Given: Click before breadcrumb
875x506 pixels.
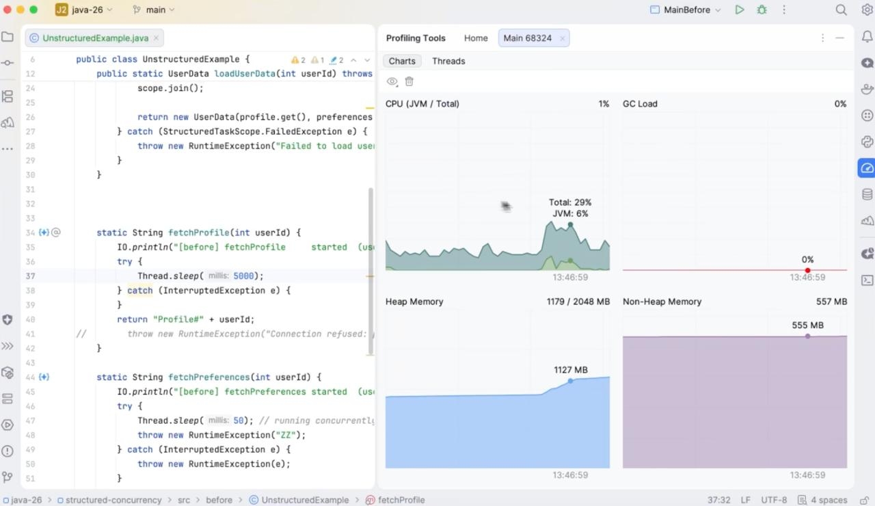Looking at the screenshot, I should (219, 500).
